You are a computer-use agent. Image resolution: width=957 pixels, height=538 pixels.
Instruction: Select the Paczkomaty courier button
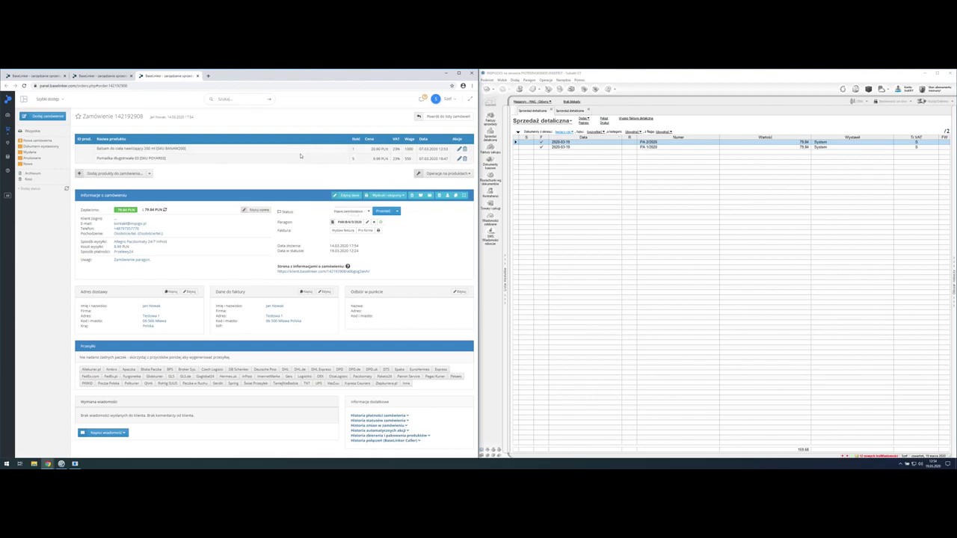click(362, 377)
